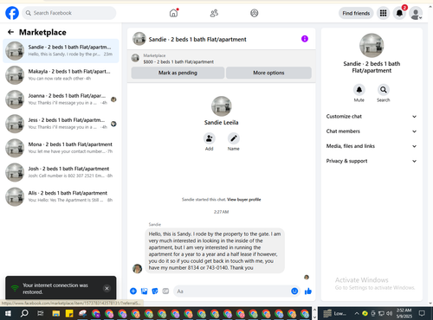Add people to the chat

(210, 138)
